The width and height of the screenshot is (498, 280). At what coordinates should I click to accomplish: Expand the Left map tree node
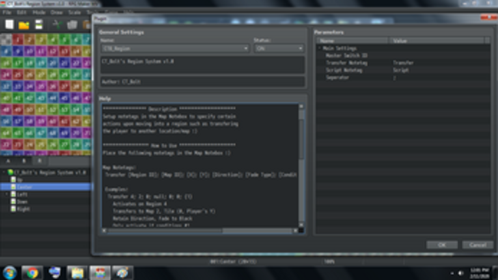tap(7, 194)
